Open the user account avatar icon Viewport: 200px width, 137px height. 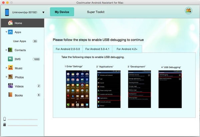(188, 10)
